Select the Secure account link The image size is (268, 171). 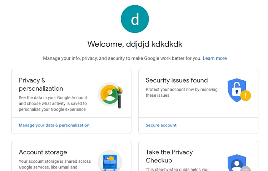click(x=161, y=125)
